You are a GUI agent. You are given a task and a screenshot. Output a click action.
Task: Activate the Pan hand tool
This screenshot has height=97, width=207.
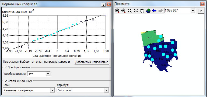[x=142, y=11]
